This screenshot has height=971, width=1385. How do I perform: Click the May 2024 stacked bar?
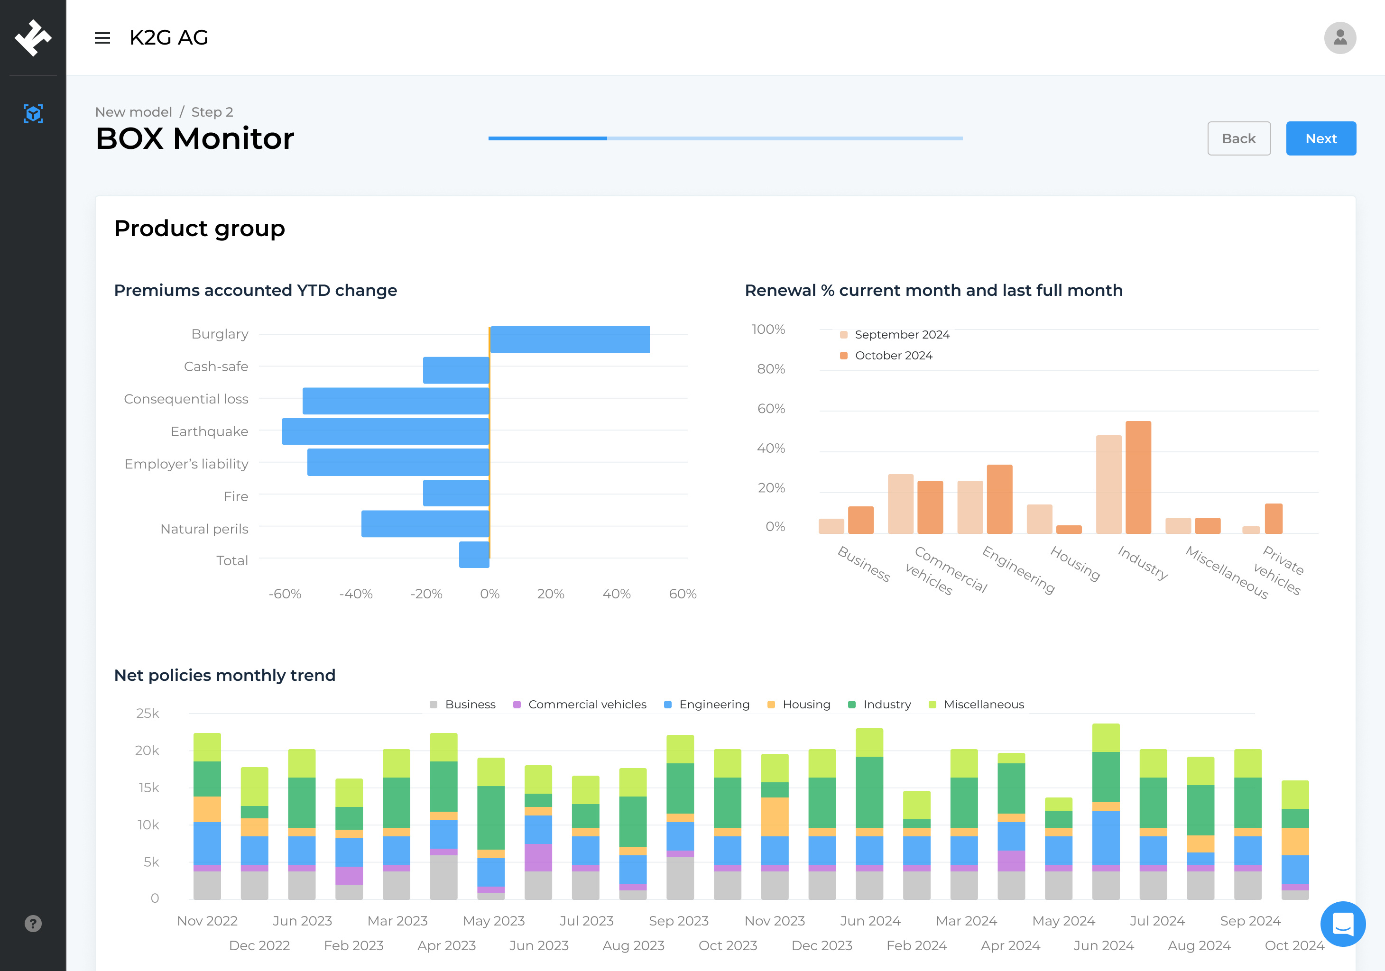click(x=1059, y=849)
